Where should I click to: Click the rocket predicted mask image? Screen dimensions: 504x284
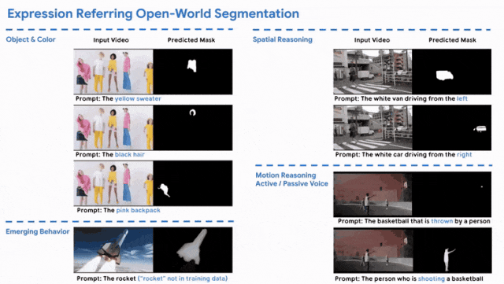(193, 250)
